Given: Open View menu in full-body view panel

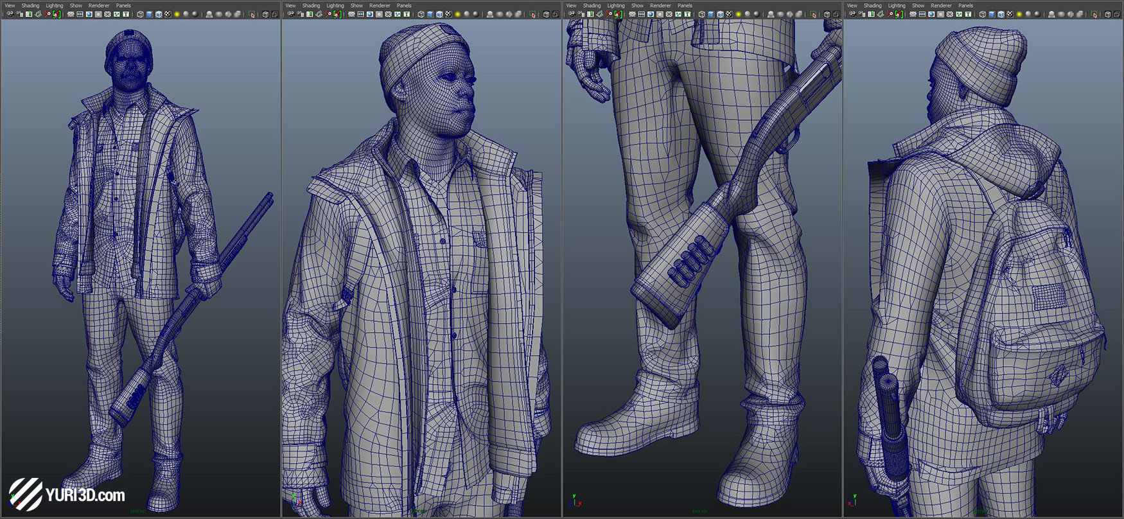Looking at the screenshot, I should pyautogui.click(x=10, y=6).
